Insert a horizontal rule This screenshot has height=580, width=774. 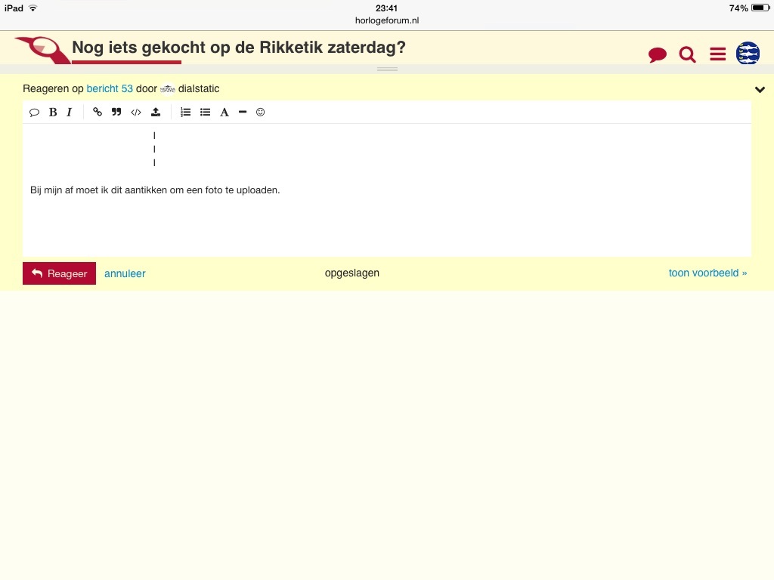click(x=243, y=113)
